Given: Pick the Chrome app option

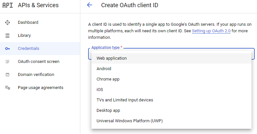Looking at the screenshot, I should pyautogui.click(x=108, y=79).
